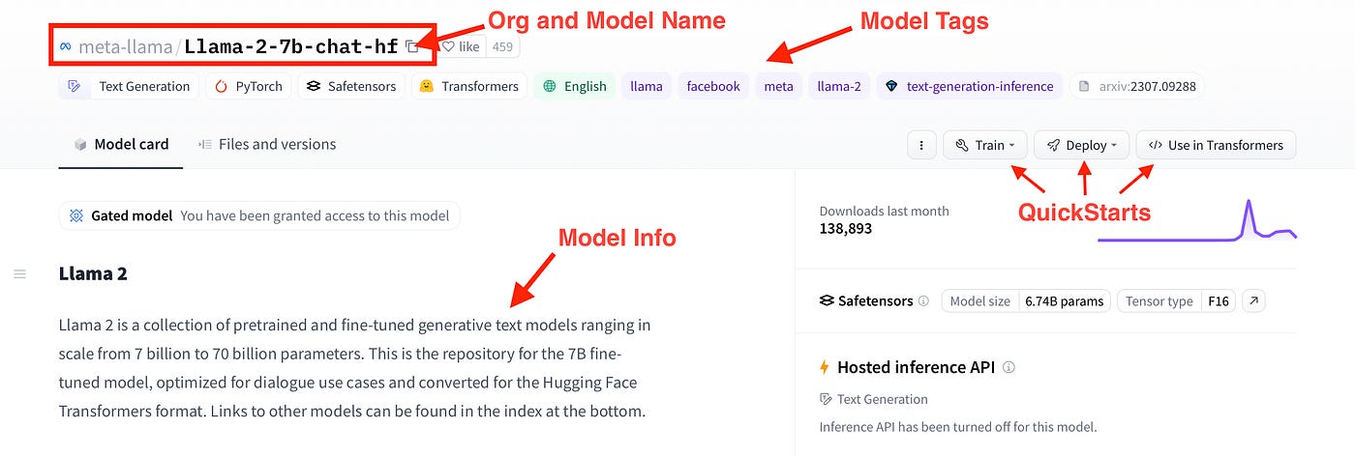The width and height of the screenshot is (1355, 456).
Task: Click the Gated model badge
Action: point(259,215)
